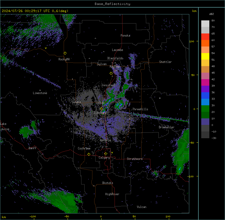
Task: Click the Innisfail map label
Action: (108, 85)
